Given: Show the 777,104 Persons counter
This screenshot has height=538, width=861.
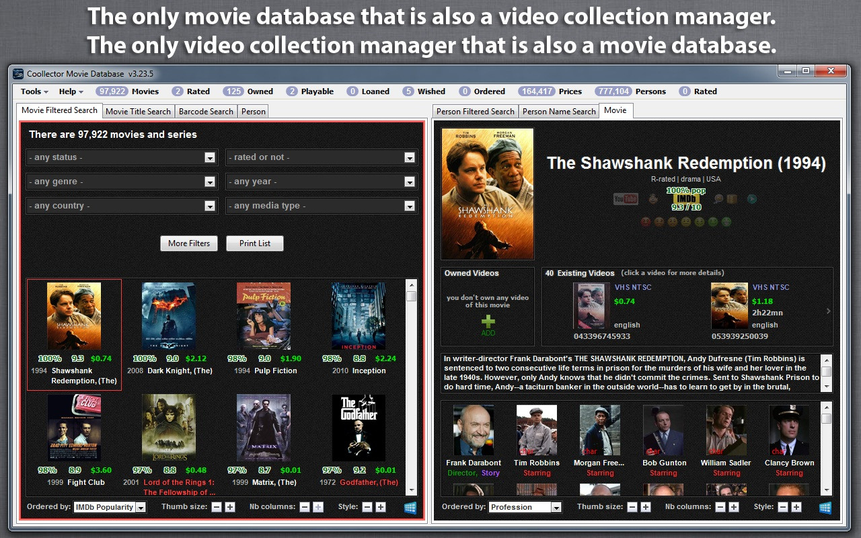Looking at the screenshot, I should pyautogui.click(x=631, y=91).
